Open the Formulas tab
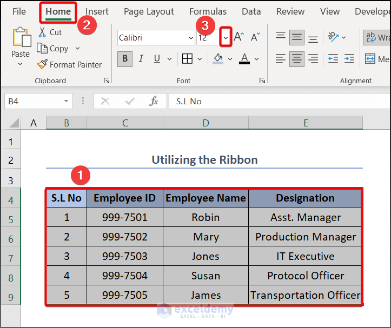This screenshot has width=391, height=328. (x=208, y=11)
